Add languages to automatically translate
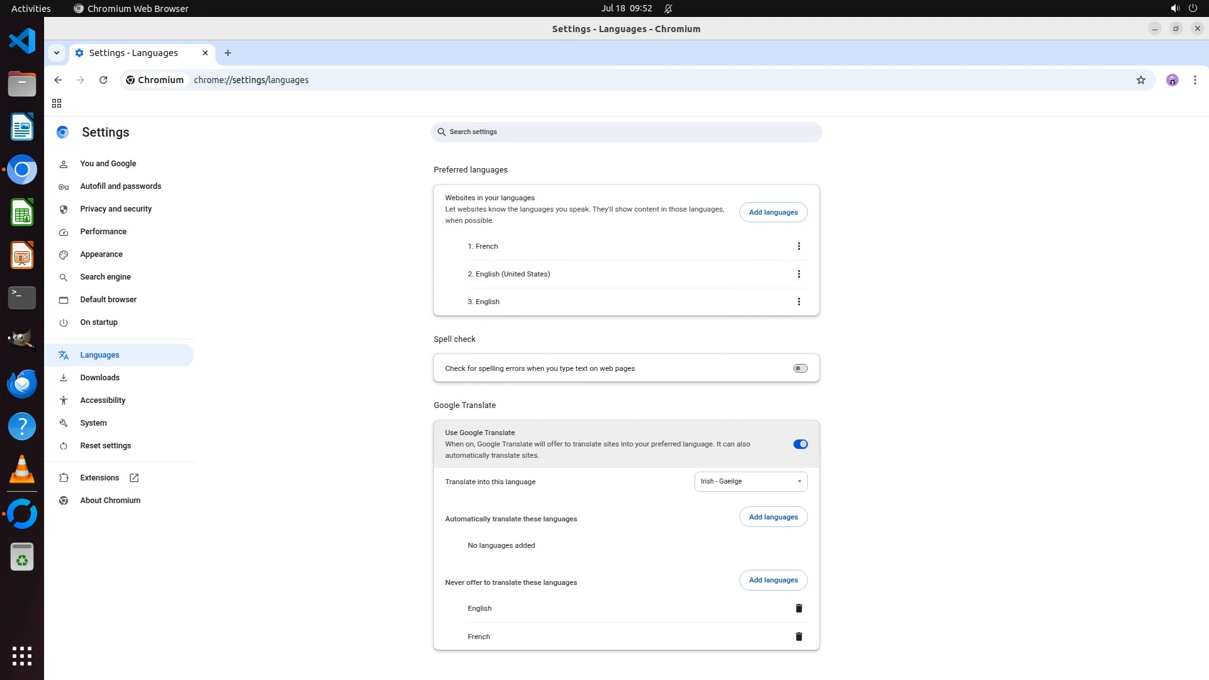The width and height of the screenshot is (1209, 680). (773, 517)
